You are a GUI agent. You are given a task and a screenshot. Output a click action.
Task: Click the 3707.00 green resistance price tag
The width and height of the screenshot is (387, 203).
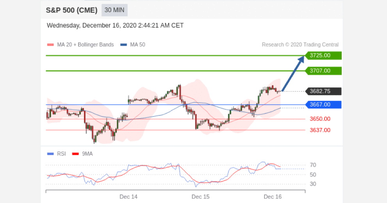323,71
